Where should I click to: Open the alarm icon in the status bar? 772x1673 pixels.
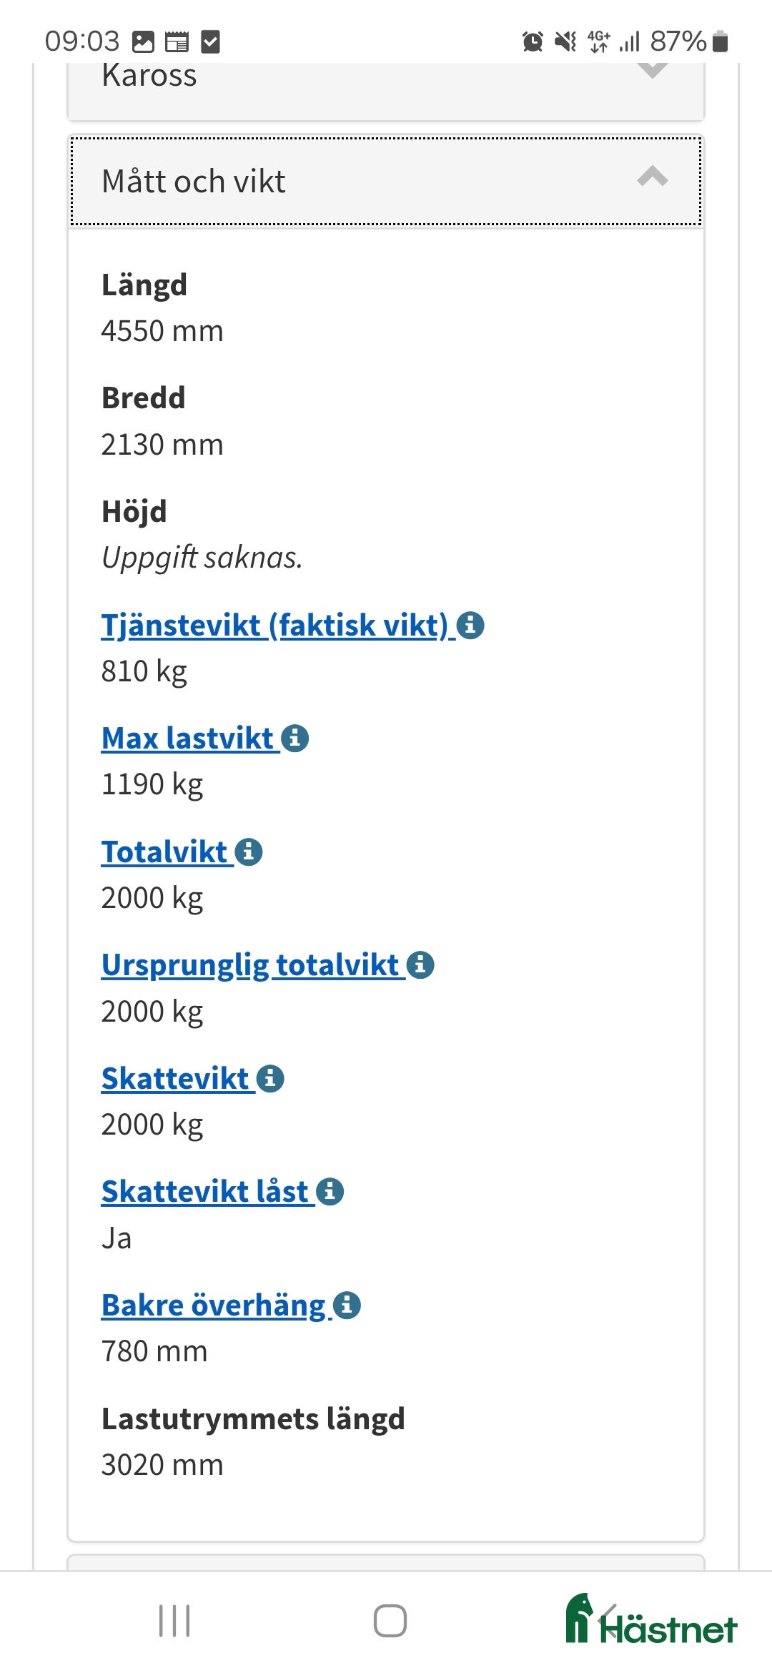[x=531, y=43]
